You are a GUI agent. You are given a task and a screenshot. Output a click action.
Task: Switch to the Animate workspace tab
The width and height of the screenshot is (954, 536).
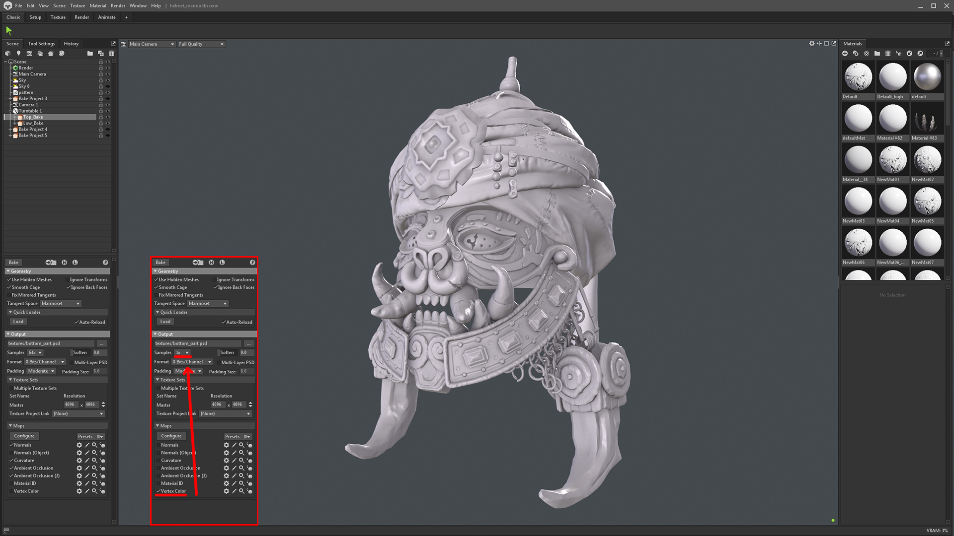click(106, 17)
